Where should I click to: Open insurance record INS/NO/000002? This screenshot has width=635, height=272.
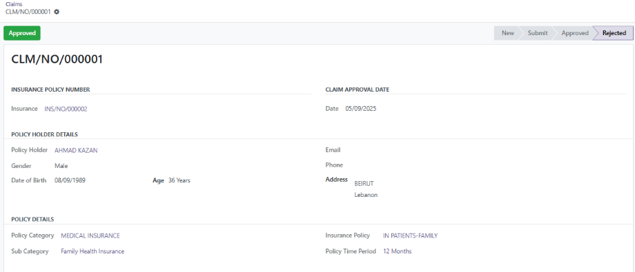(66, 109)
